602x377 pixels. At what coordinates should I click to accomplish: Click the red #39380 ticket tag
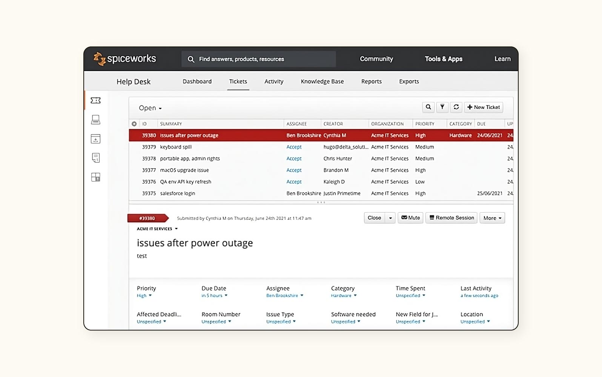pyautogui.click(x=147, y=218)
